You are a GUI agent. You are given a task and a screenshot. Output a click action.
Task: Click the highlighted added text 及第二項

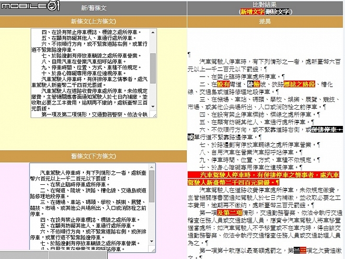coord(230,213)
